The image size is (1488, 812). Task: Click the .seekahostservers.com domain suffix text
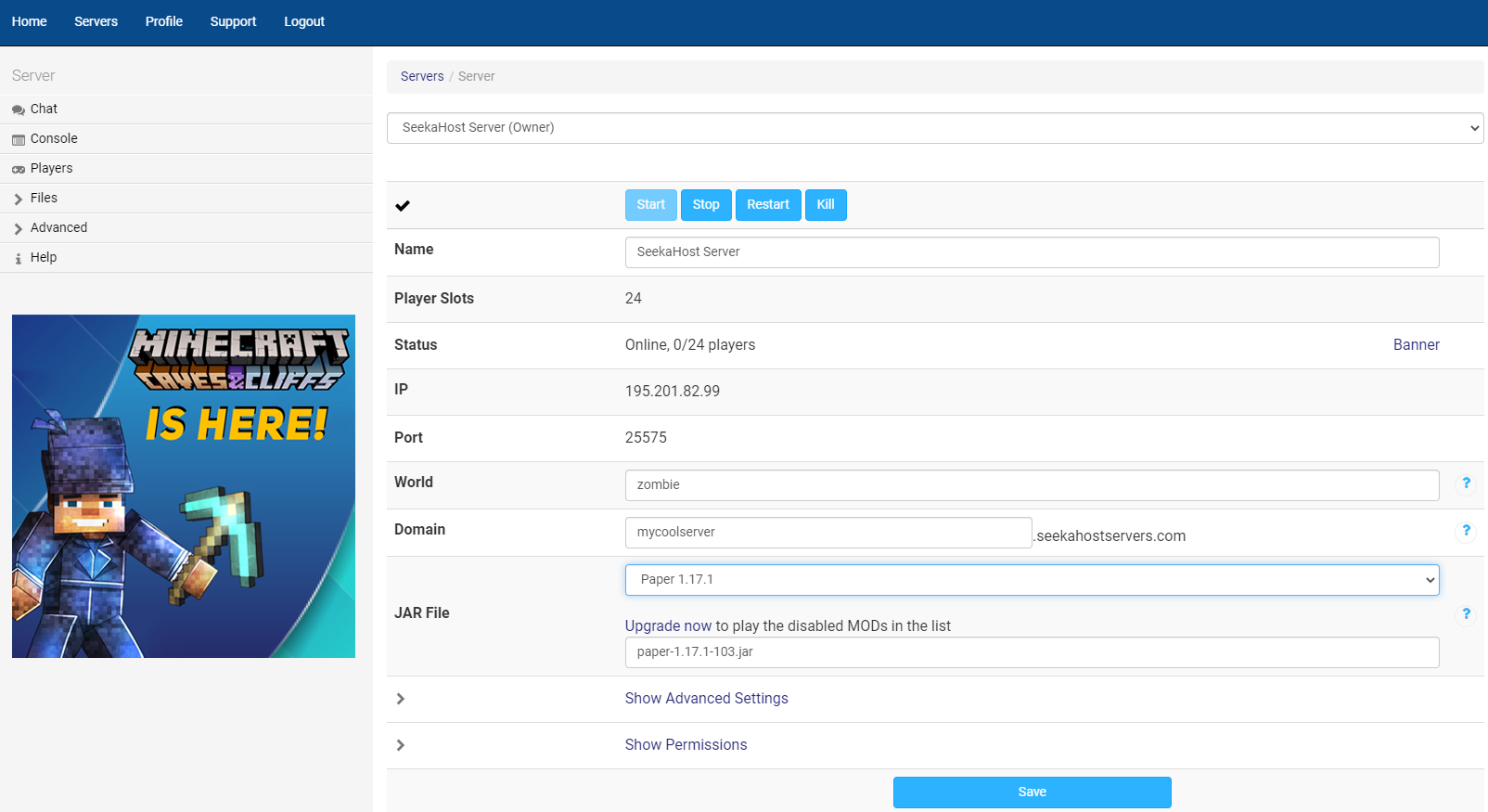click(x=1110, y=536)
